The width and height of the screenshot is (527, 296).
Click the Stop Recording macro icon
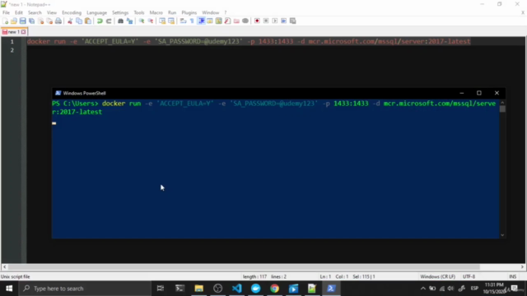coord(266,21)
